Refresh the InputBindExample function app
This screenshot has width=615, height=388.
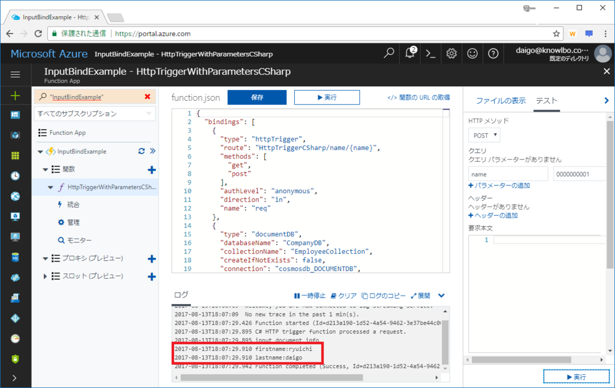tap(142, 151)
